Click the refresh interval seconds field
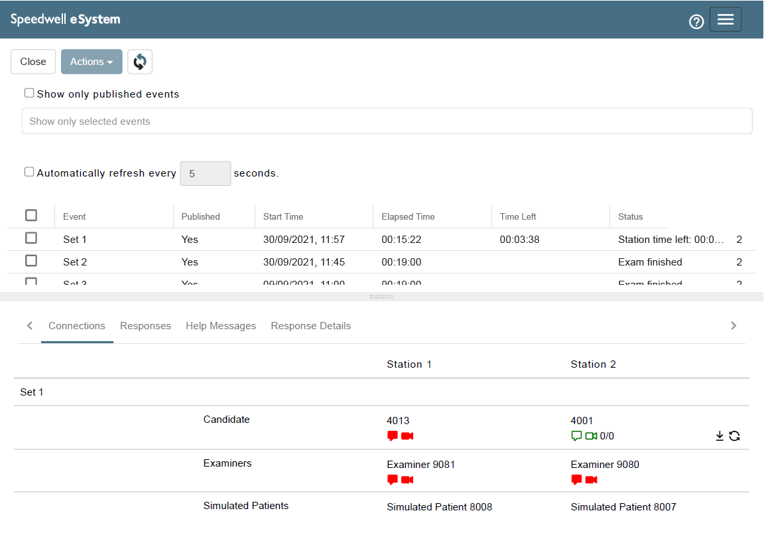This screenshot has width=764, height=533. [x=206, y=174]
